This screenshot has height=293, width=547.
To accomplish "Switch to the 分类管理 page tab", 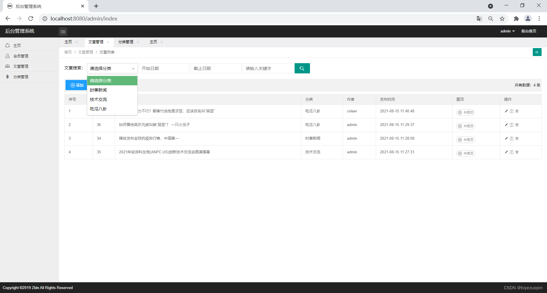I will (126, 42).
